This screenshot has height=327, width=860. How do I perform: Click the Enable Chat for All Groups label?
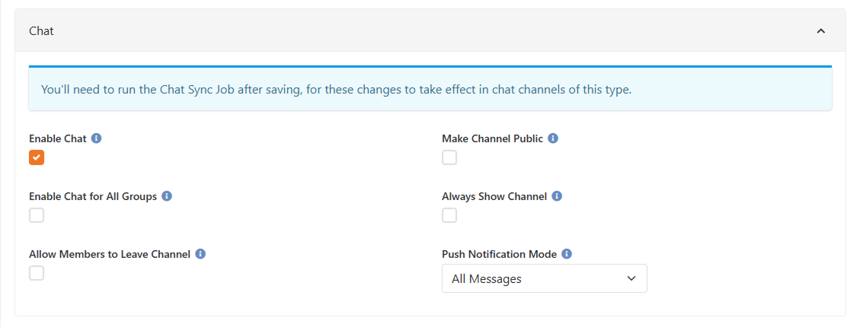click(93, 196)
